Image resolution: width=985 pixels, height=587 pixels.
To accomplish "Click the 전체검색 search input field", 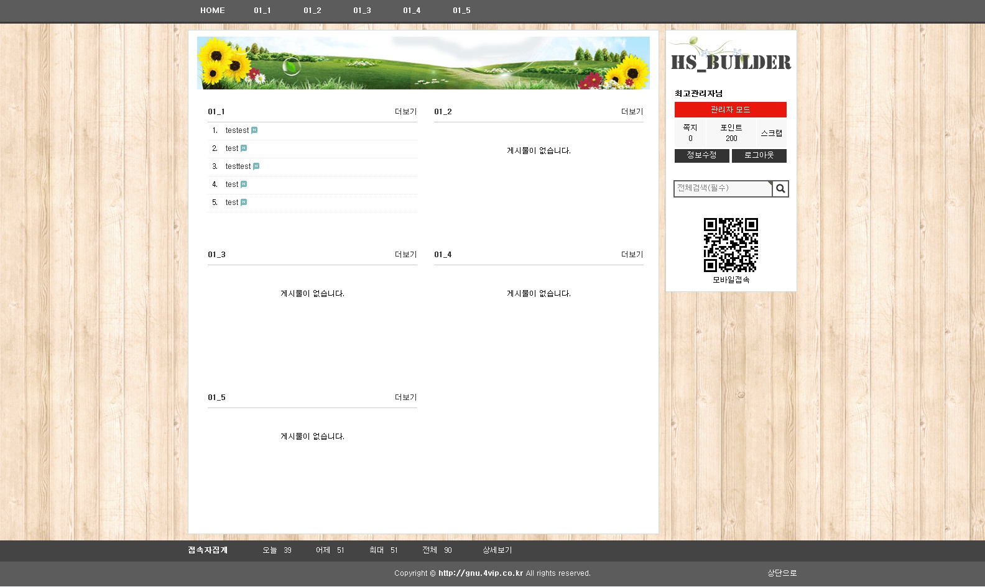I will 722,188.
